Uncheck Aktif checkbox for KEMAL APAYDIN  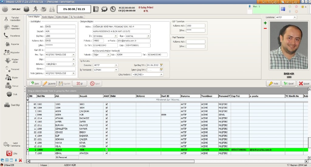106,153
